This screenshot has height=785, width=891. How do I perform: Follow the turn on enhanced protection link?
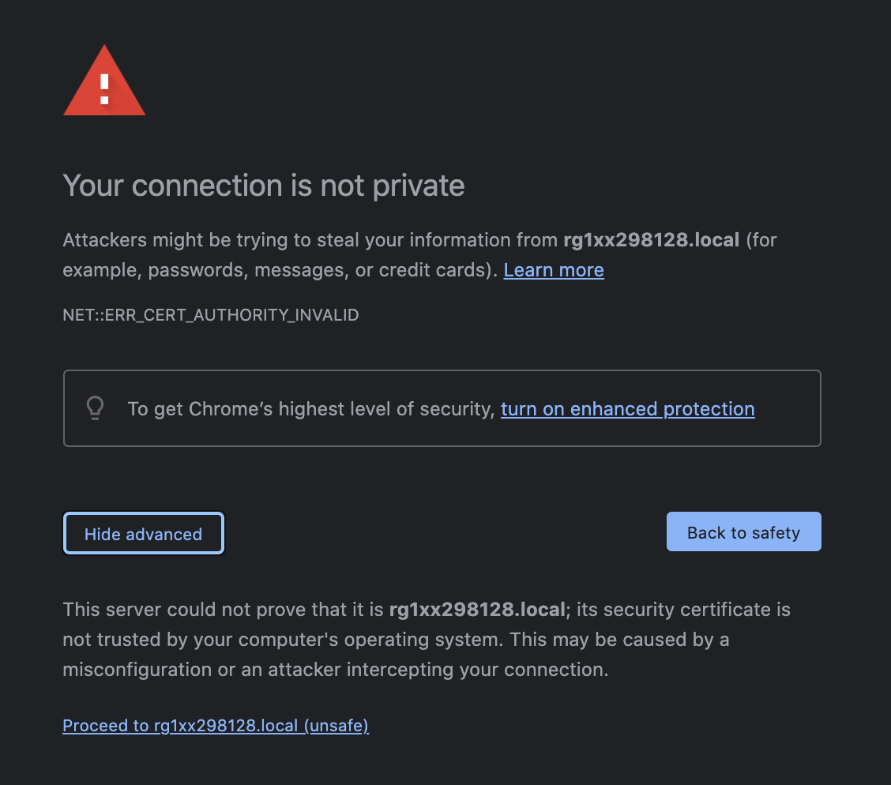627,409
